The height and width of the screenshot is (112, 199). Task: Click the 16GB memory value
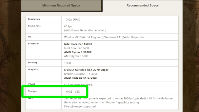click(68, 63)
